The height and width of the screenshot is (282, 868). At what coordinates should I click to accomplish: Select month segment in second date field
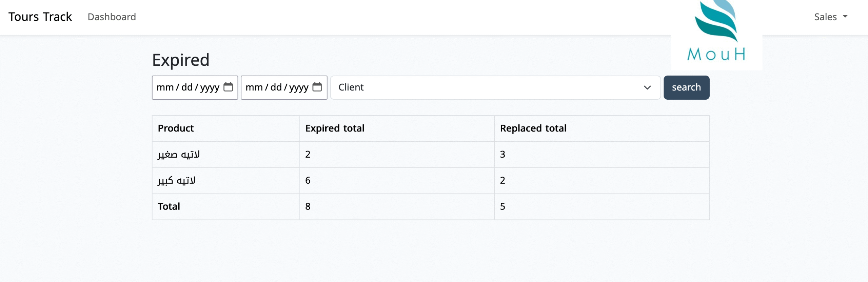[254, 87]
